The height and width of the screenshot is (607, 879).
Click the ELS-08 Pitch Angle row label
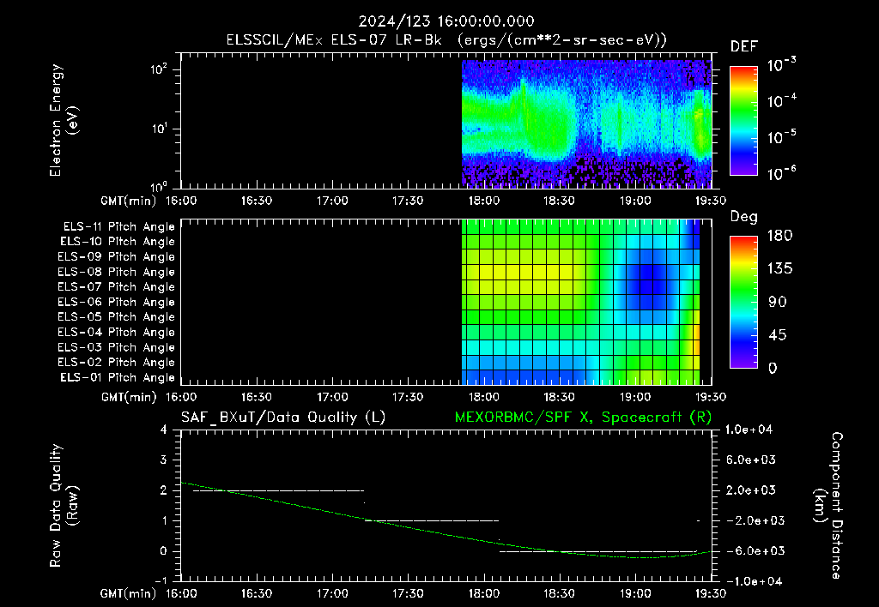pyautogui.click(x=117, y=272)
